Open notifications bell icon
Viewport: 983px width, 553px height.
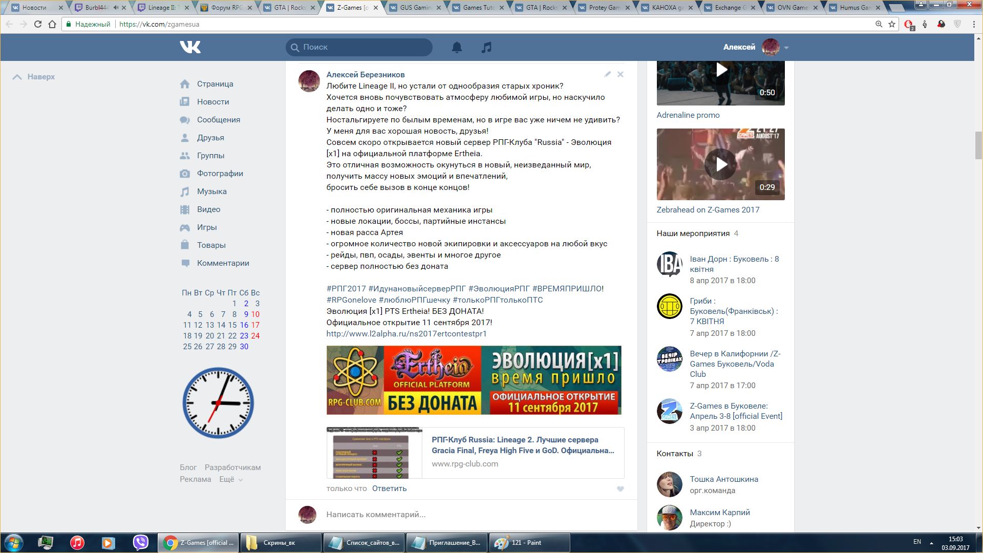(457, 47)
